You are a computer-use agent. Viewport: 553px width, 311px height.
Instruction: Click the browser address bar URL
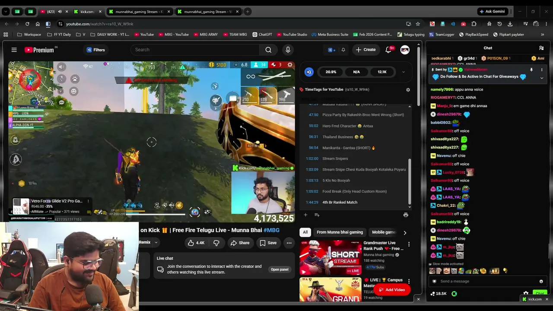99,24
